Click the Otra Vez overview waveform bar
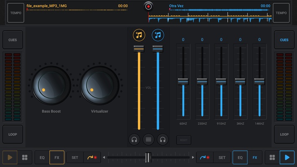The height and width of the screenshot is (167, 297). [x=220, y=10]
